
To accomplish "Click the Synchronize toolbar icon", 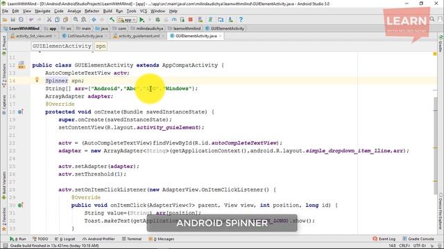I will [x=22, y=20].
